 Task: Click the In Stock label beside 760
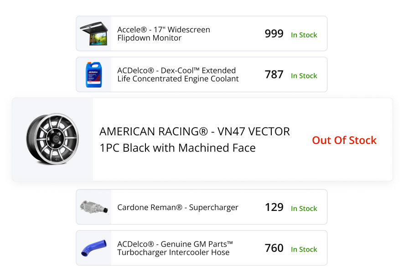(x=304, y=249)
